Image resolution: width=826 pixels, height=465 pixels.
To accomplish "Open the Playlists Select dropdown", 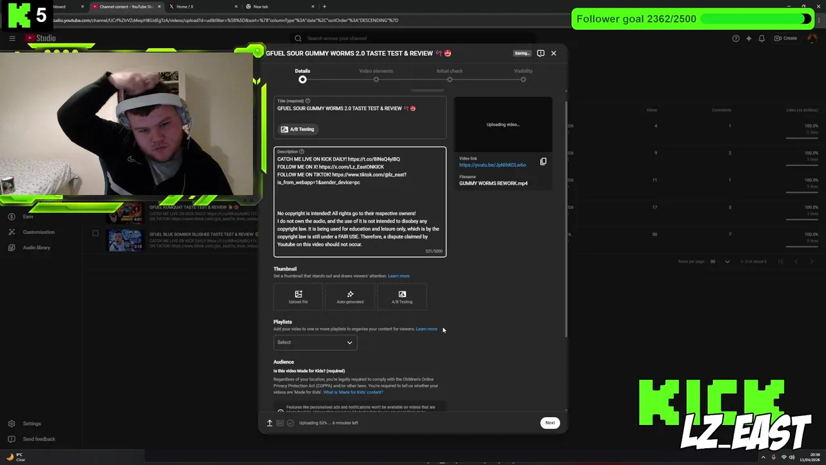I will coord(315,342).
